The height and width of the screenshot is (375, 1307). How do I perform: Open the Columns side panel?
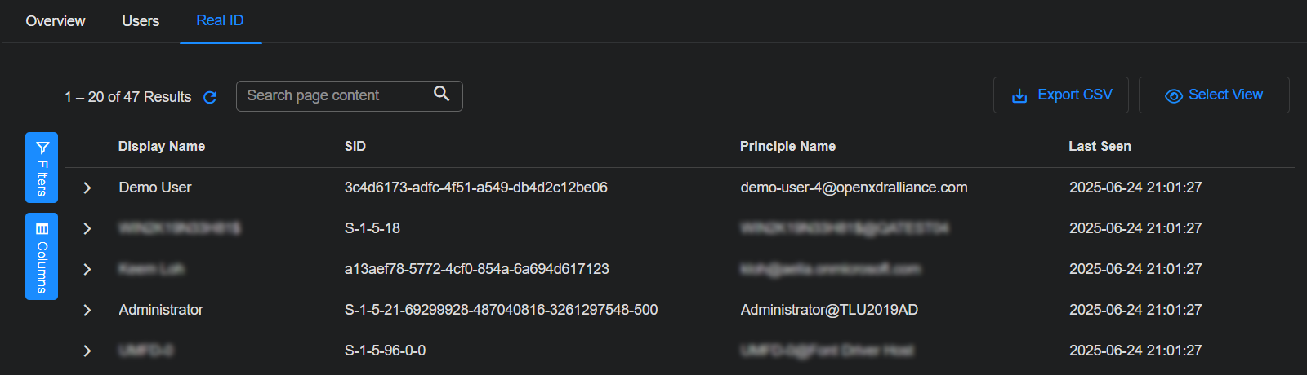click(x=42, y=256)
